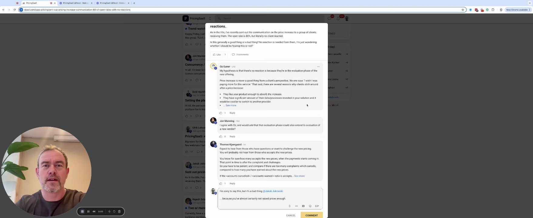Open the Chrome profile avatar

coord(501,10)
